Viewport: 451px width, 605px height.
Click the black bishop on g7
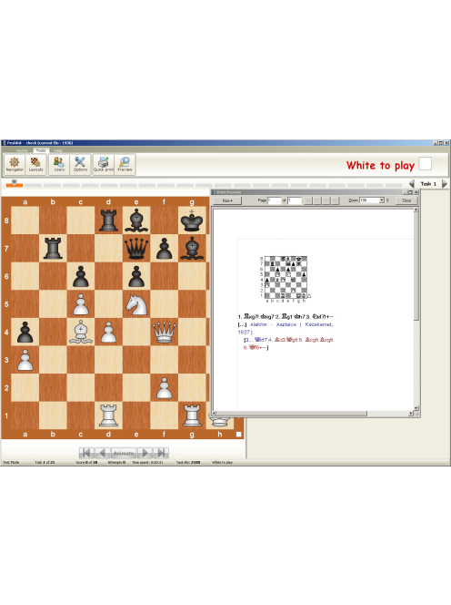pos(192,248)
